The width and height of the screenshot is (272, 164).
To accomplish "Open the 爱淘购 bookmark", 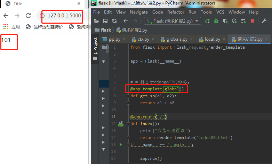I will (79, 27).
